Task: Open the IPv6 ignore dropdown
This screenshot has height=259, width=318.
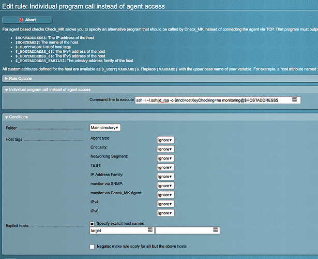Action: [165, 213]
